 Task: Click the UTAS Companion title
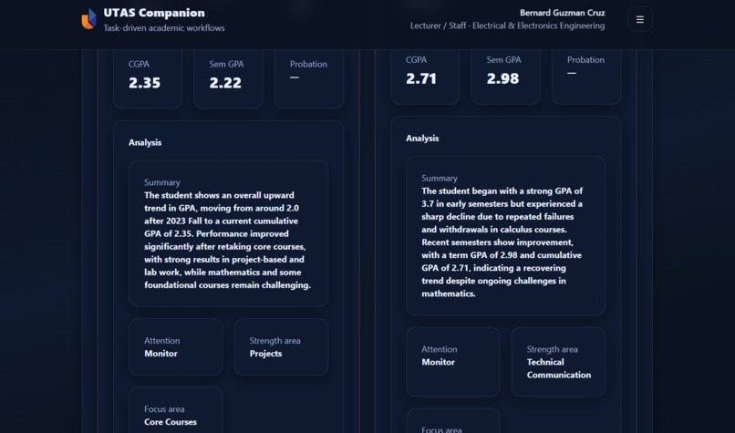[x=154, y=13]
